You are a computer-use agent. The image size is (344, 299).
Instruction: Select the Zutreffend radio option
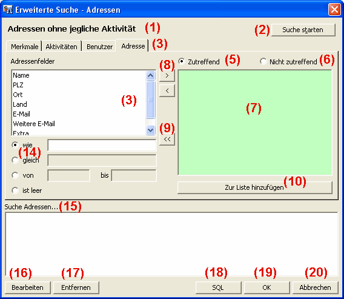point(182,61)
